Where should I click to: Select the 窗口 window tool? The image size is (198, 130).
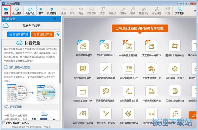tap(41, 11)
